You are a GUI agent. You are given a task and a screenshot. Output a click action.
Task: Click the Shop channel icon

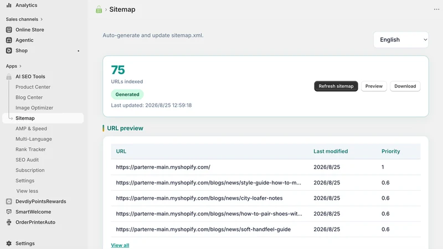(x=9, y=50)
